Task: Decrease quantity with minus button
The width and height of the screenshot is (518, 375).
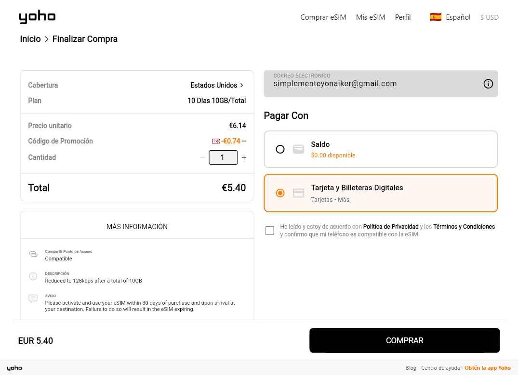Action: pyautogui.click(x=202, y=157)
